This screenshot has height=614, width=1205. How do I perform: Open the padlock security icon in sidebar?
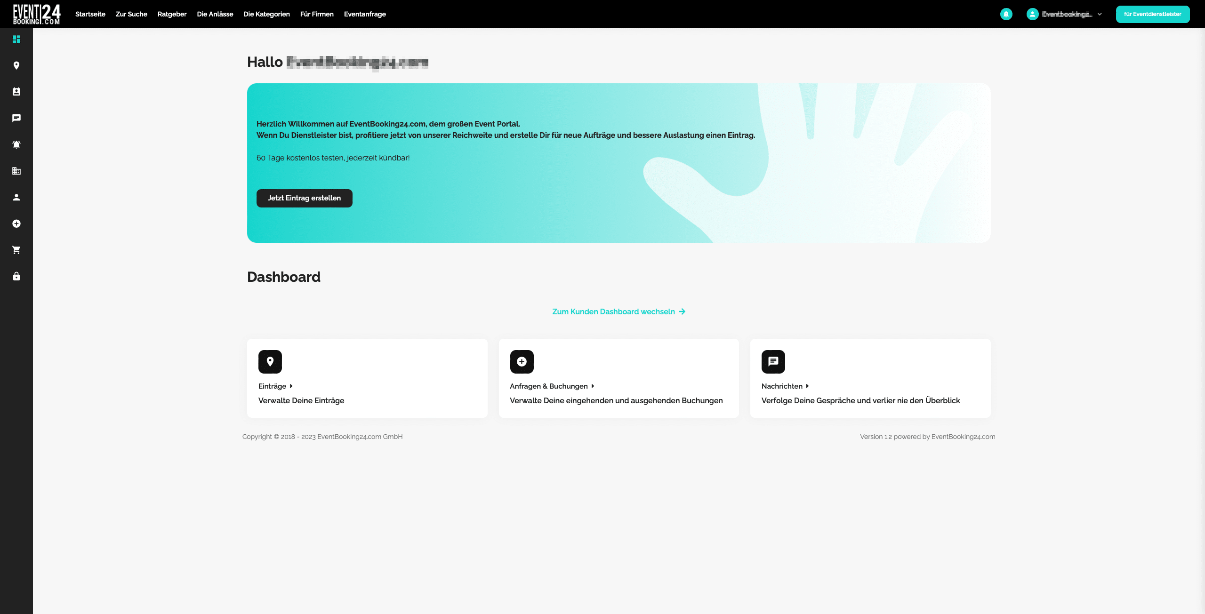(x=16, y=276)
